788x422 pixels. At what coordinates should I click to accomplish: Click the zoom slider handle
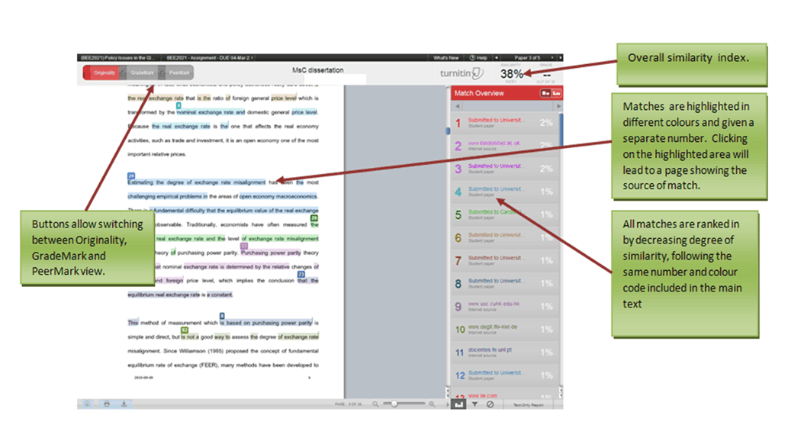[x=393, y=404]
